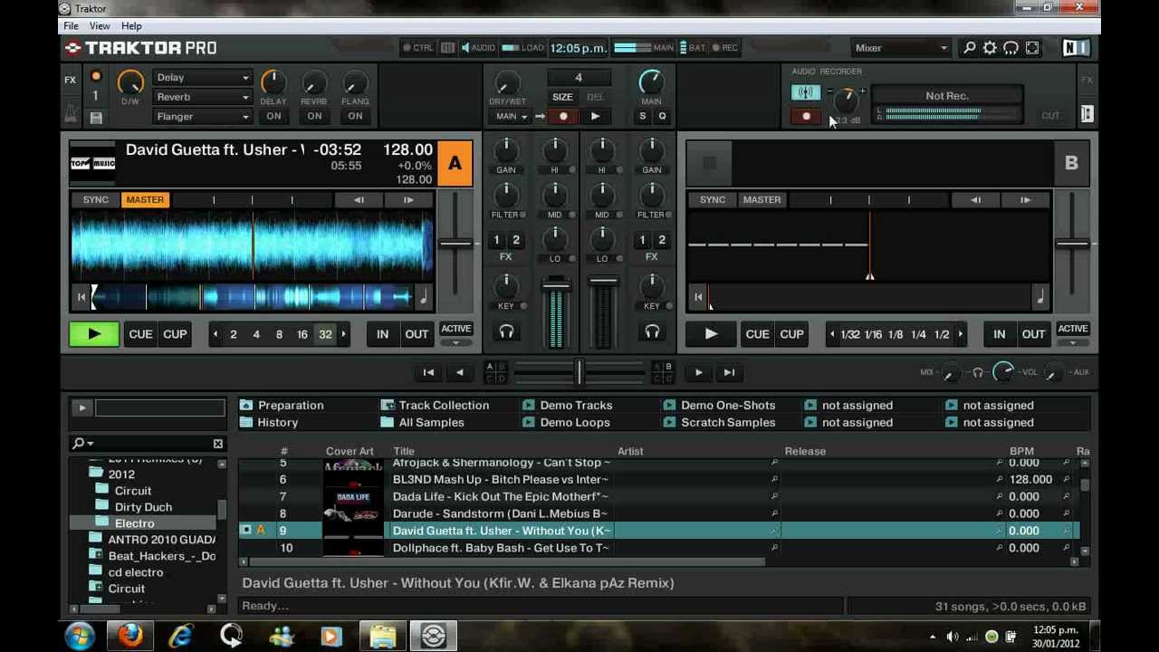Click the loop recorder play button

tap(595, 117)
